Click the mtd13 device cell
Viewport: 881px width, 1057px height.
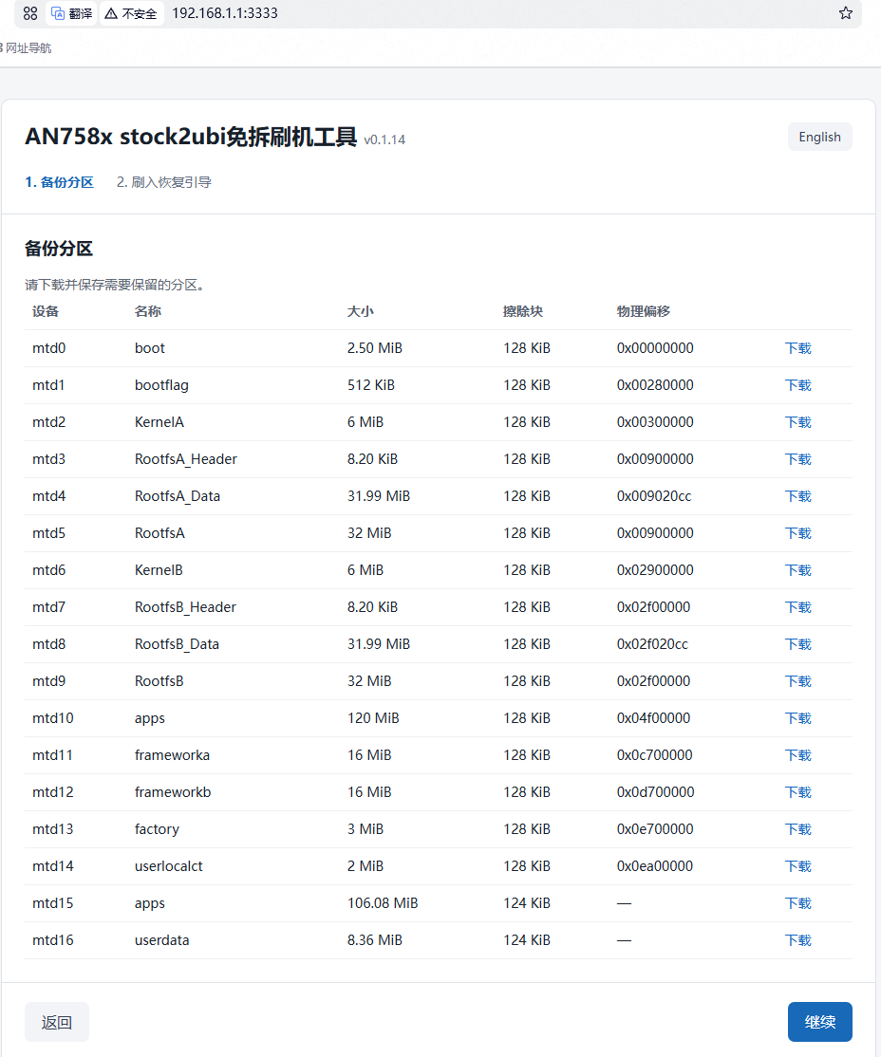(52, 830)
